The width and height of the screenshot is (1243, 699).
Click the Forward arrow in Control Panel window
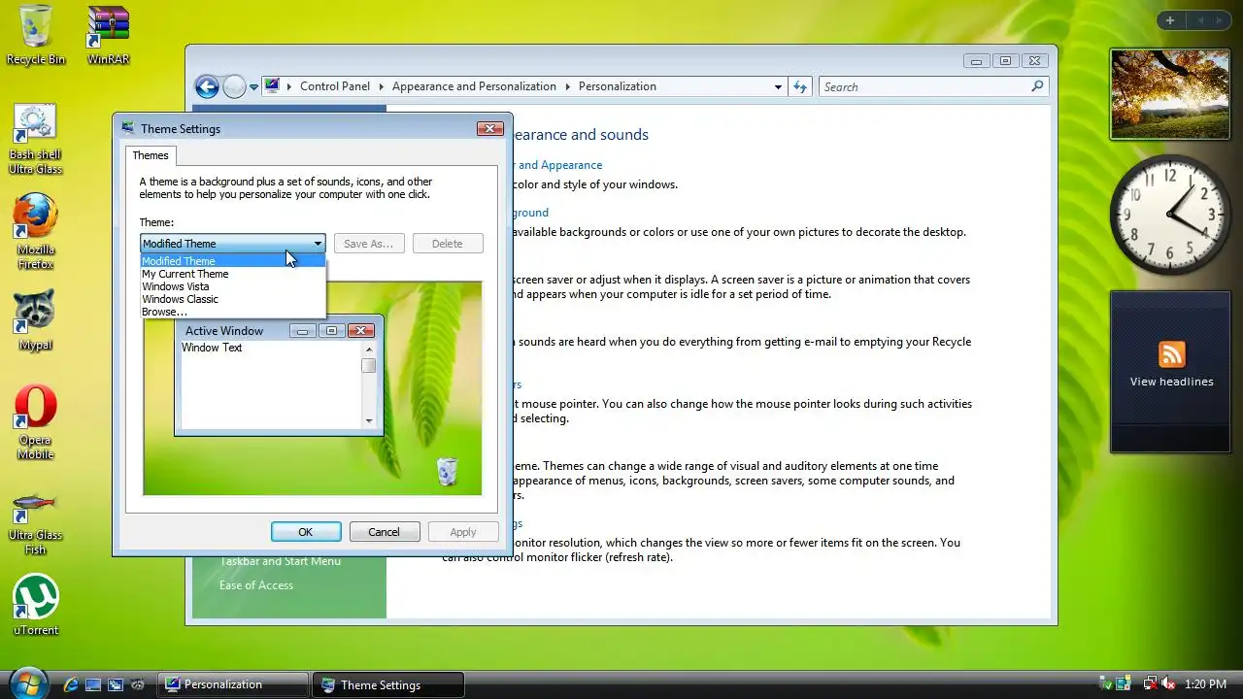(234, 86)
